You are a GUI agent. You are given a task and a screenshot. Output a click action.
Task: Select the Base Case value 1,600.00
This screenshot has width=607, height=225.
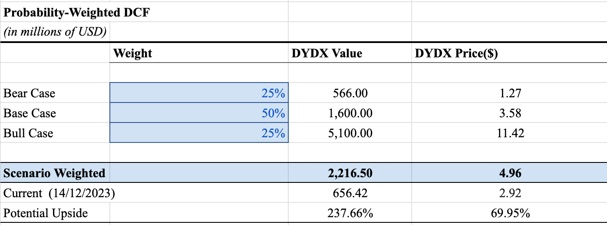(350, 113)
